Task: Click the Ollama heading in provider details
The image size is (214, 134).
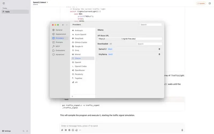Action: point(101,30)
